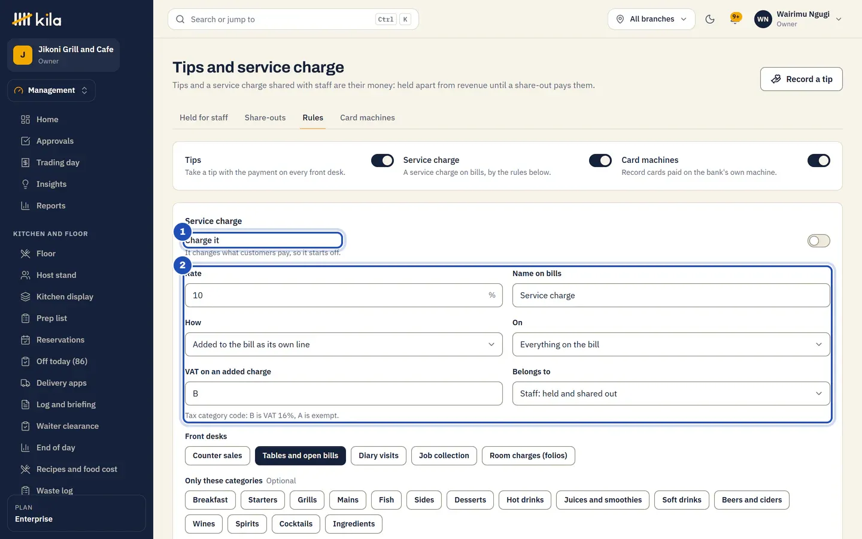Open the Management section switcher
This screenshot has height=539, width=862.
pos(51,90)
